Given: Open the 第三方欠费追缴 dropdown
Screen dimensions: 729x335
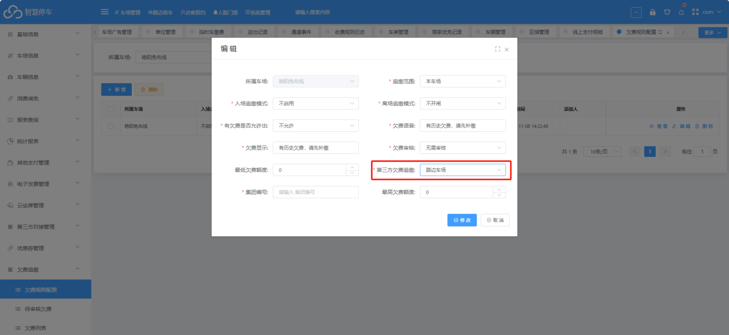Looking at the screenshot, I should click(x=463, y=170).
